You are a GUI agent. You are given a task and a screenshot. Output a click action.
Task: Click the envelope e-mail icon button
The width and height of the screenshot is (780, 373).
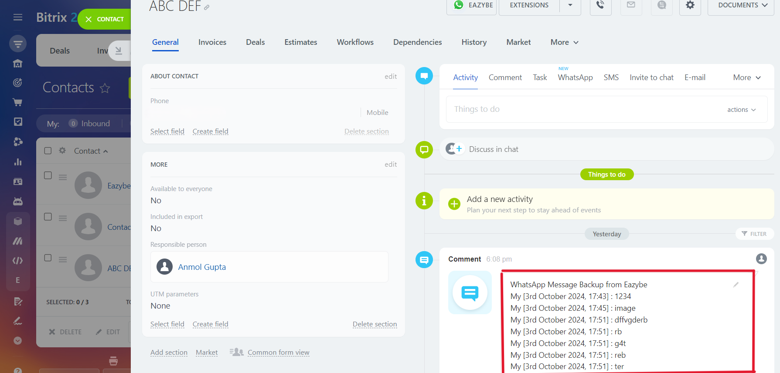coord(631,5)
